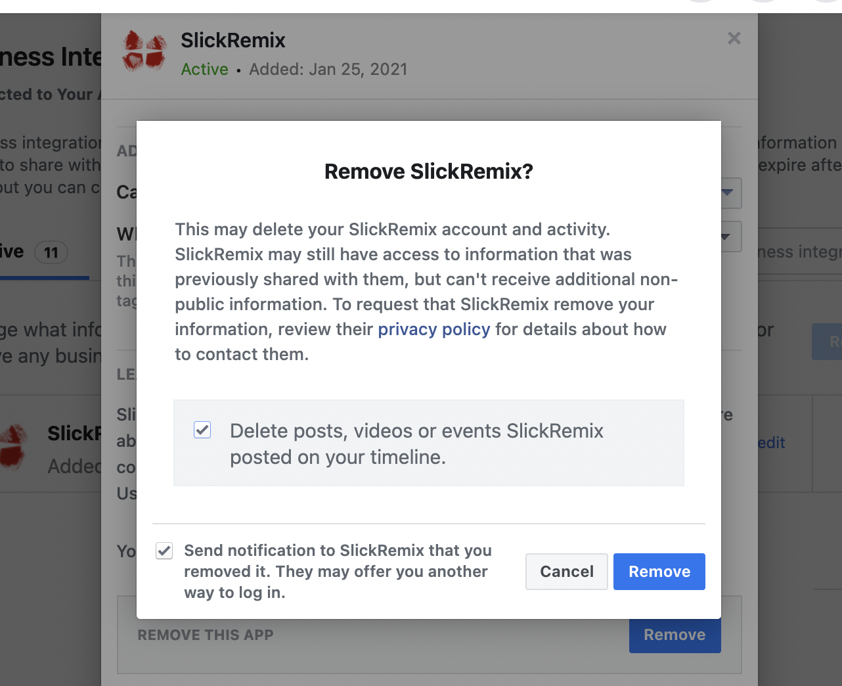Open the upper dropdown arrow behind the dialog
The height and width of the screenshot is (686, 842).
(728, 193)
